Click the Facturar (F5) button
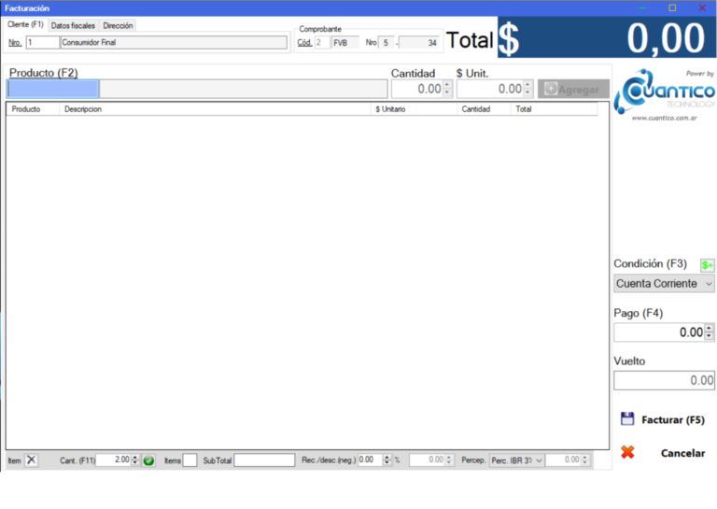This screenshot has width=717, height=509. coord(663,419)
